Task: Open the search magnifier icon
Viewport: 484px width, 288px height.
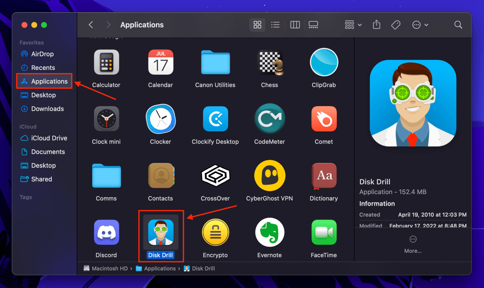Action: pos(458,25)
